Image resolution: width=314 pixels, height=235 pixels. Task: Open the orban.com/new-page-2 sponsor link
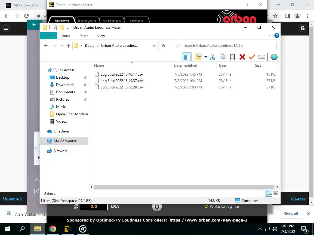coord(208,220)
